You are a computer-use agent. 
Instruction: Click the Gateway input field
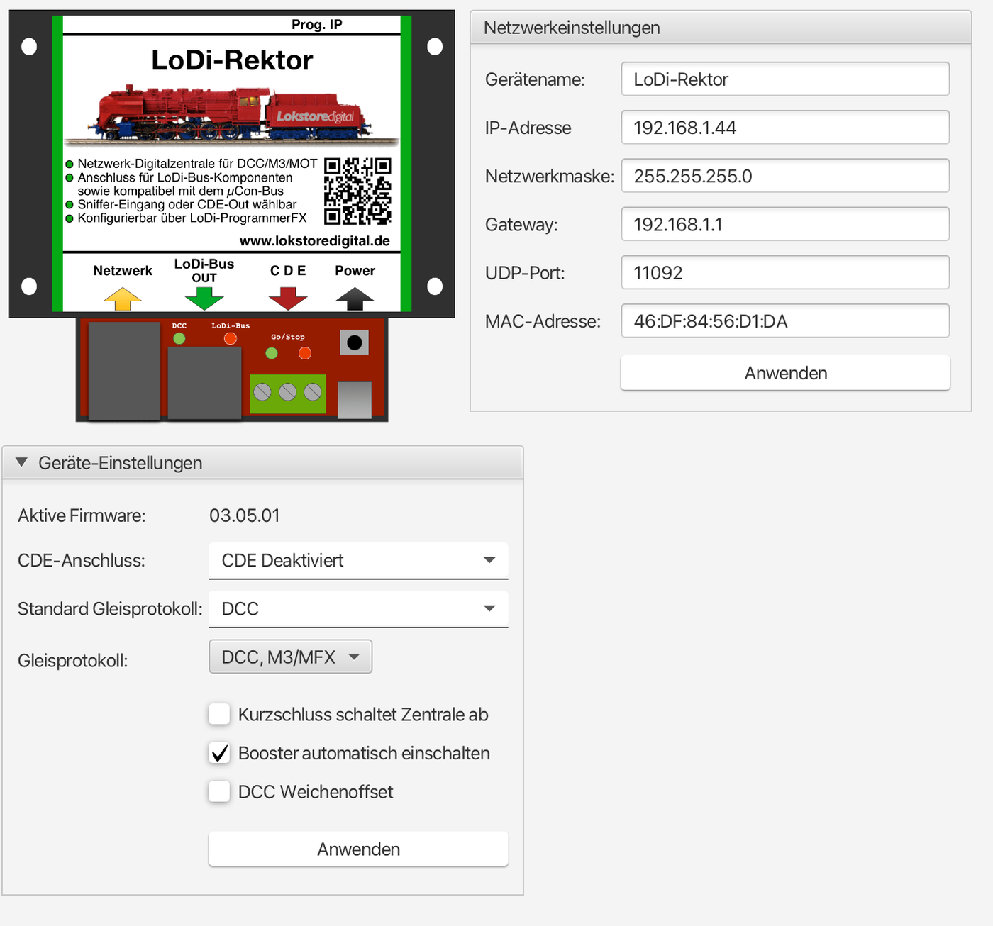tap(785, 224)
